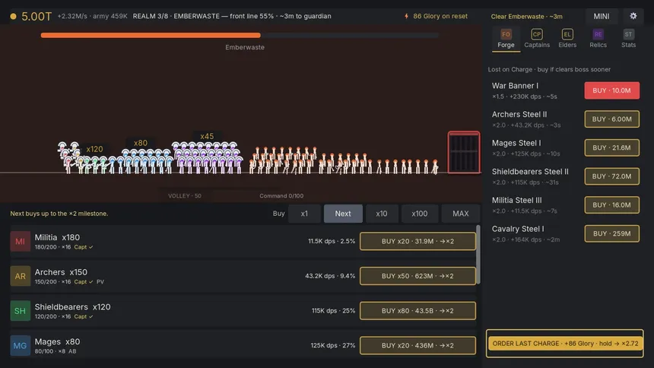Viewport: 654px width, 368px height.
Task: Switch to the Stats tab label
Action: (628, 45)
